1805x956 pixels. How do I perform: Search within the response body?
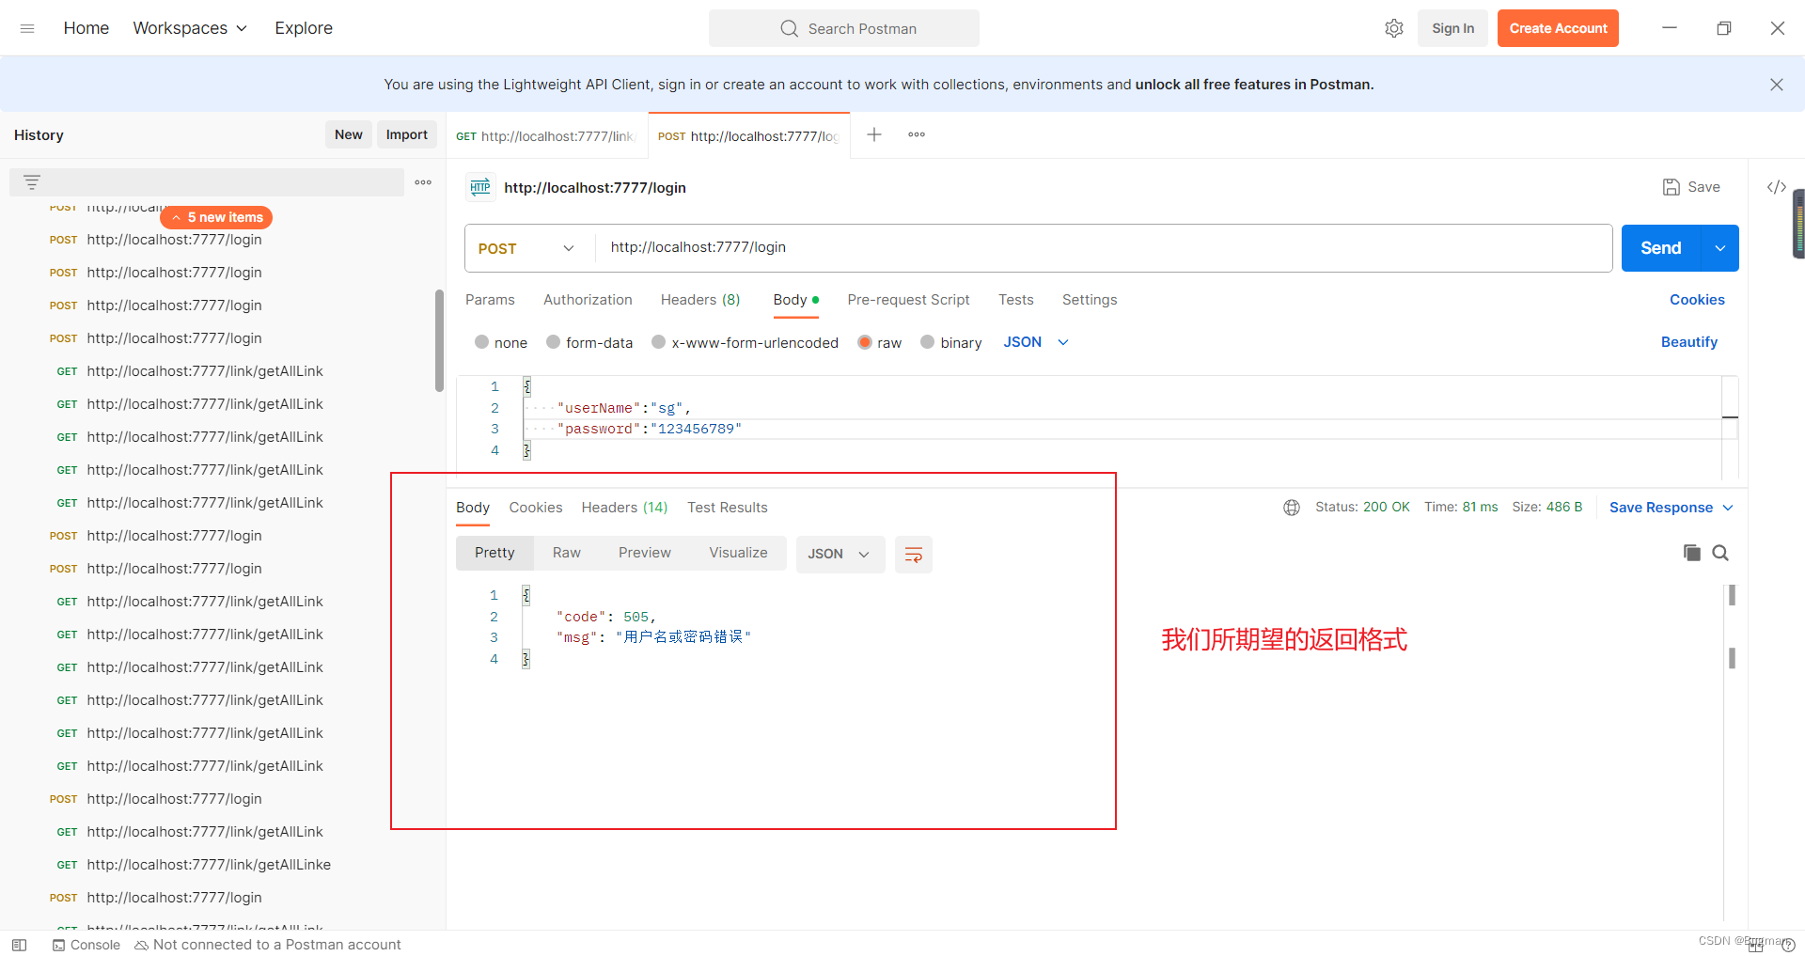pyautogui.click(x=1720, y=553)
